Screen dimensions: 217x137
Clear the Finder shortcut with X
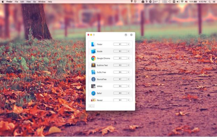(x=128, y=44)
